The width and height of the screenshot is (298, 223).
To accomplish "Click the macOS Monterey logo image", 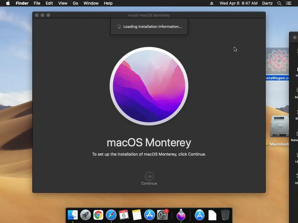I will tap(149, 86).
